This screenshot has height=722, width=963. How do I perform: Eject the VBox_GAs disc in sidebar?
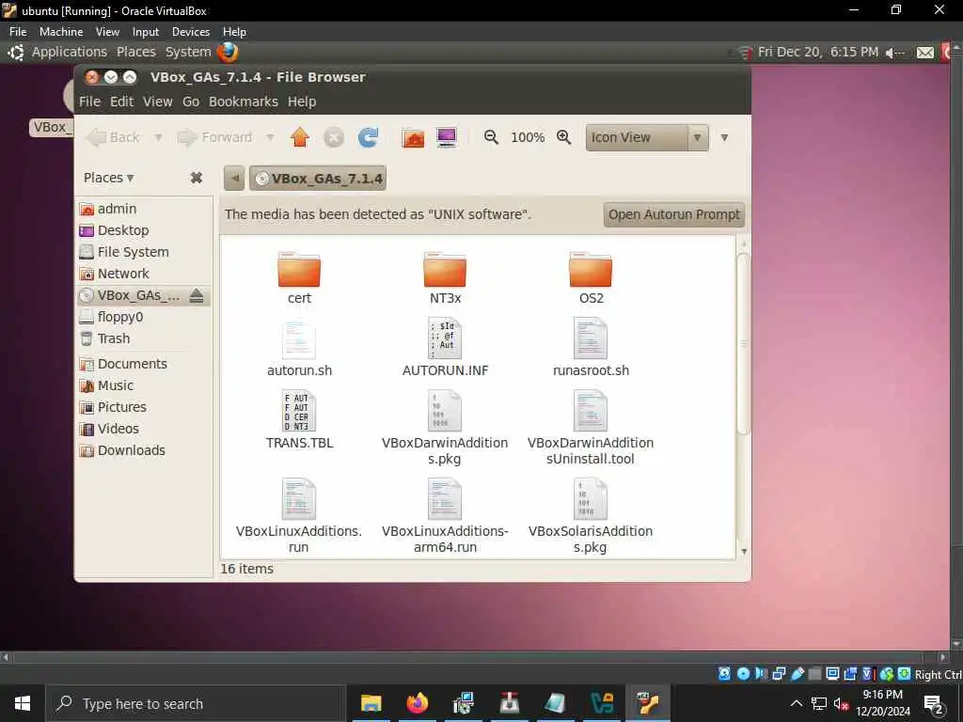tap(196, 296)
